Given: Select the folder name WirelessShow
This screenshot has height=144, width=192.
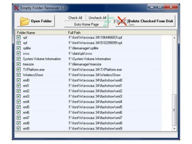Looking at the screenshot, I should pyautogui.click(x=33, y=75).
